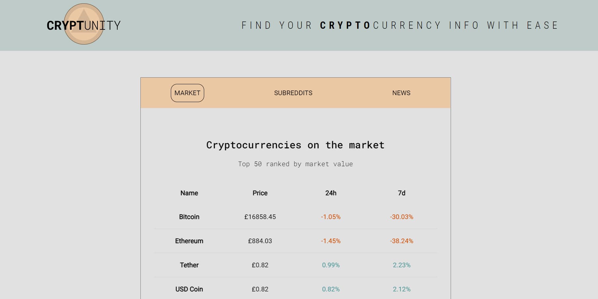Click the Ethereum cryptocurrency name
Viewport: 598px width, 299px height.
click(x=189, y=241)
